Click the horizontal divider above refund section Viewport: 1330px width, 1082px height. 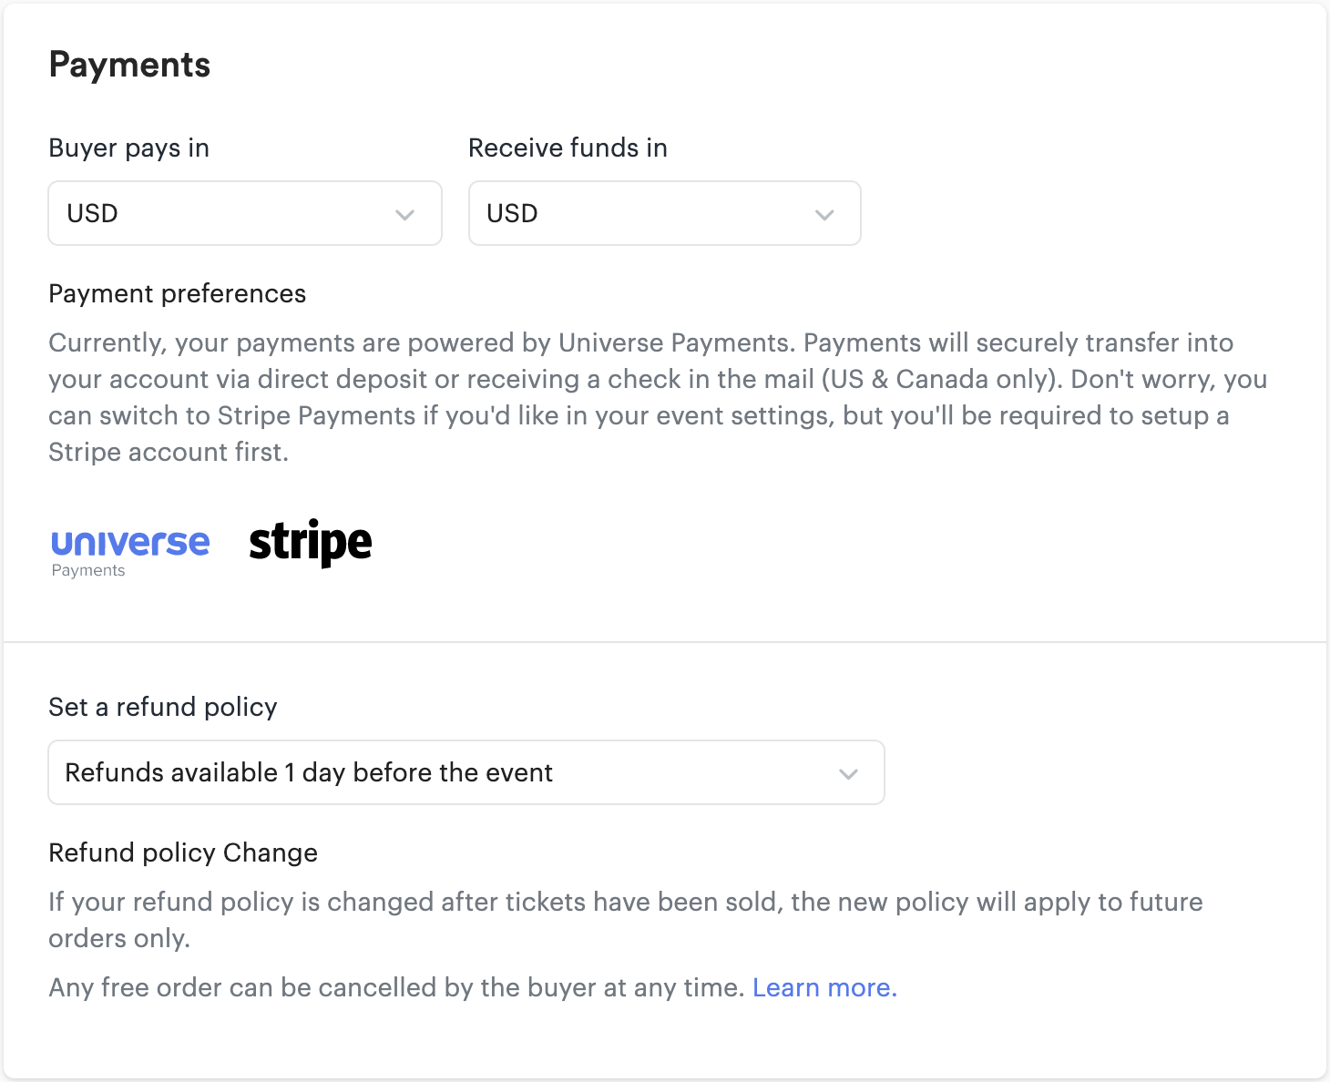coord(665,642)
